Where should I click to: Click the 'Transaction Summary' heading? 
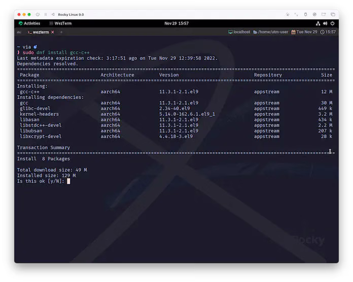pos(44,147)
